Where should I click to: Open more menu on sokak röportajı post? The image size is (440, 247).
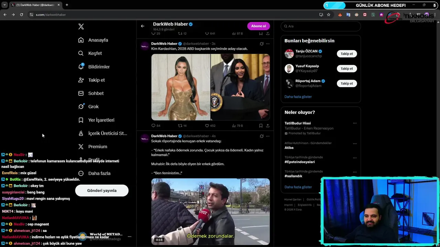(x=268, y=136)
